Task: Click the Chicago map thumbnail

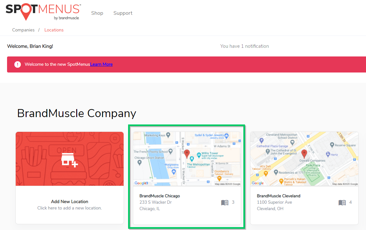Action: pos(187,159)
